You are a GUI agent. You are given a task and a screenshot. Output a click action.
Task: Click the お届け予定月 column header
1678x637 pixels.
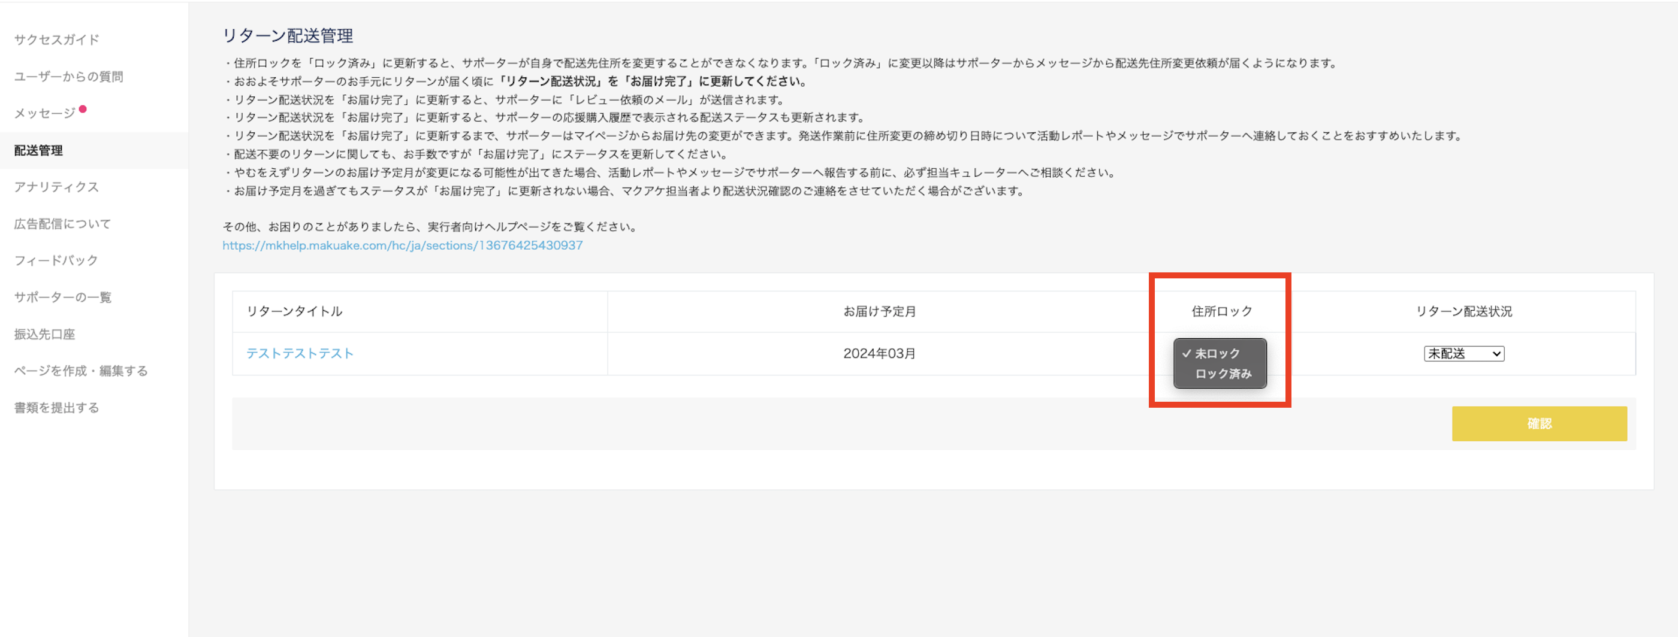point(879,311)
